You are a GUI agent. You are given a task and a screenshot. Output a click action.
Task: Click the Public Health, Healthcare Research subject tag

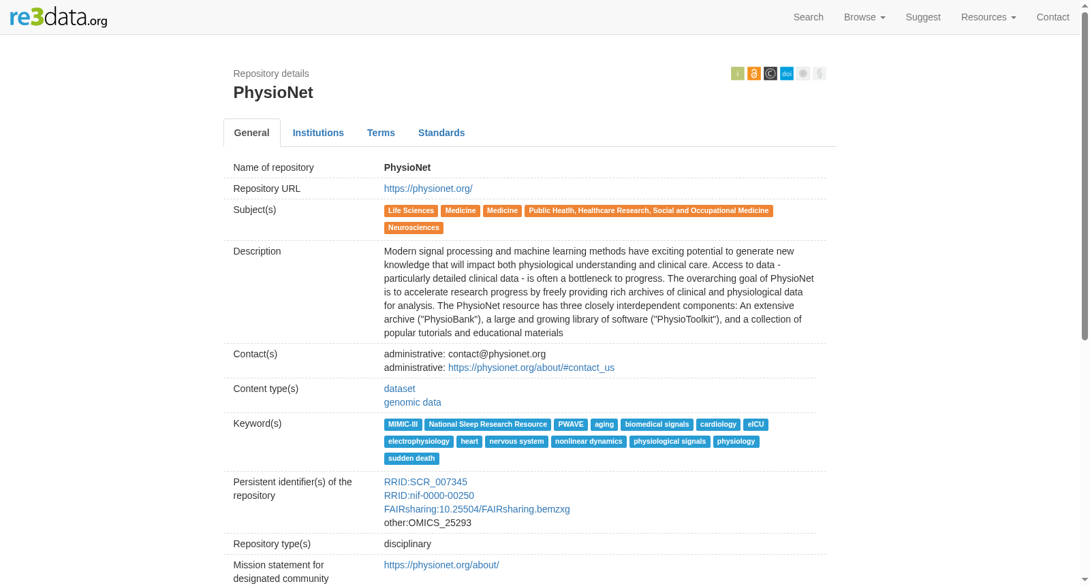649,211
